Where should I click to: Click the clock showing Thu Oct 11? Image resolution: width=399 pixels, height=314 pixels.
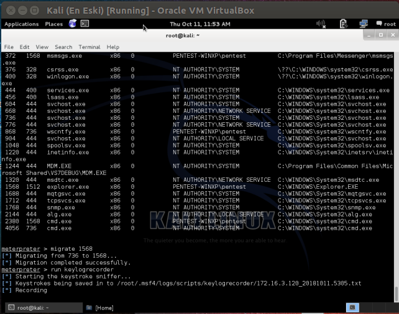point(200,24)
